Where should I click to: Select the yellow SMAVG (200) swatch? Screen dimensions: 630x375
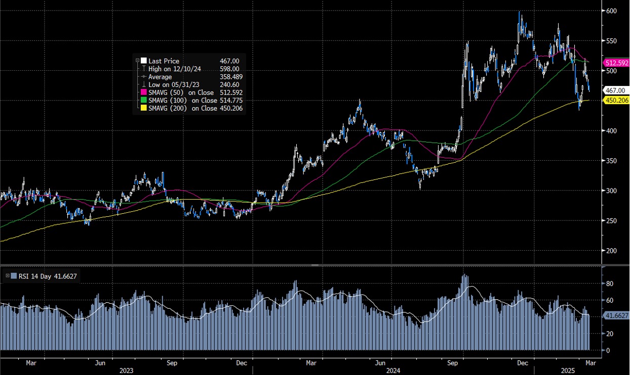143,108
